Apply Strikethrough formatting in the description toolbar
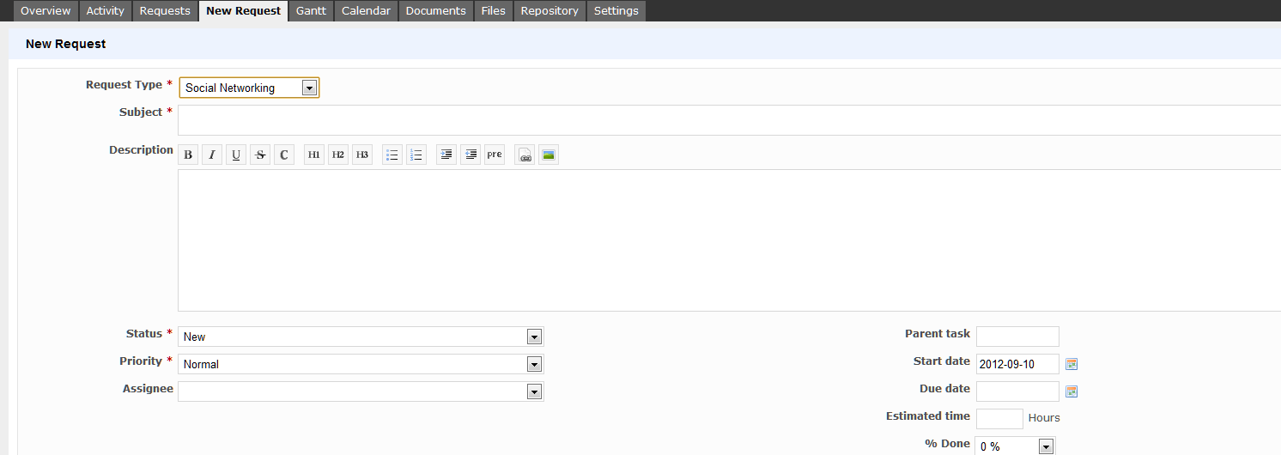Viewport: 1281px width, 455px height. [x=260, y=155]
